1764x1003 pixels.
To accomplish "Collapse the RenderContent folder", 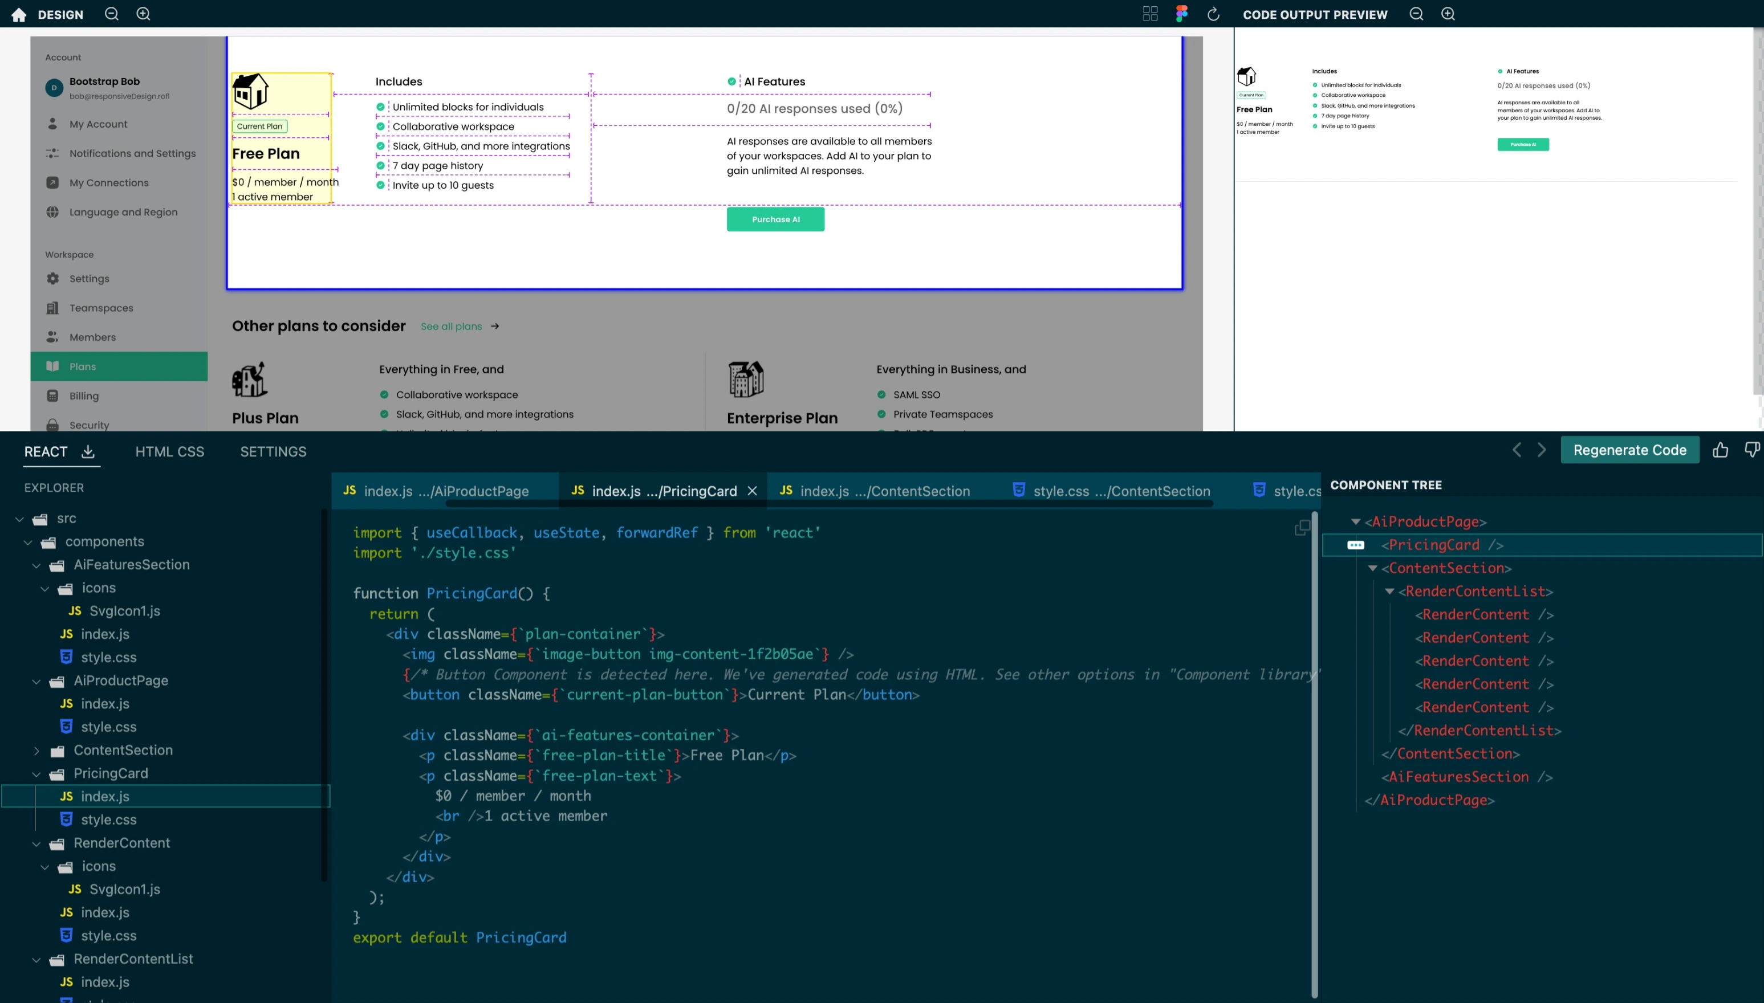I will pyautogui.click(x=36, y=843).
